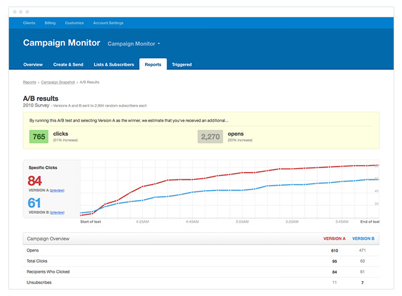Click the 51% increase note under clicks
Screen dimensions: 402x296
click(65, 140)
